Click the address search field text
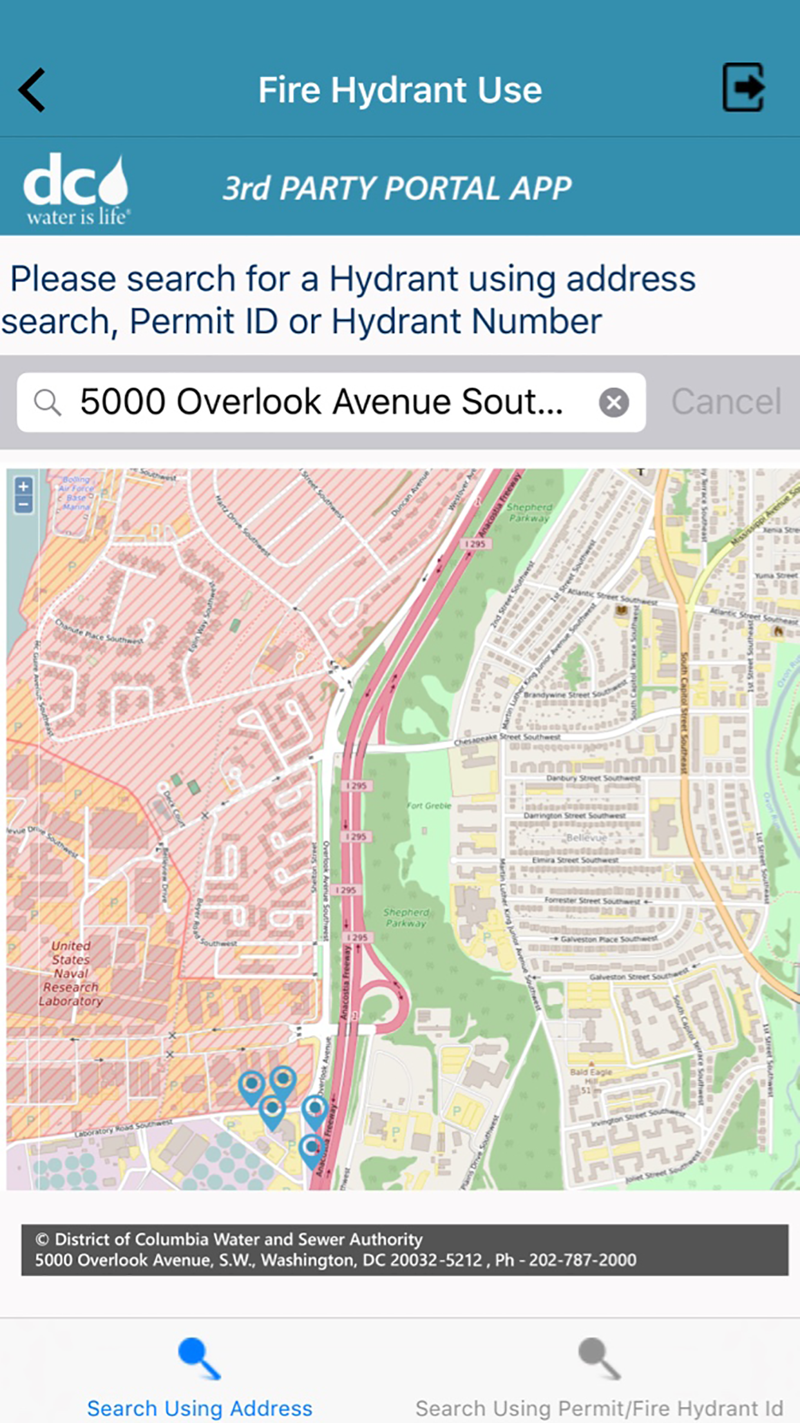 [x=321, y=402]
